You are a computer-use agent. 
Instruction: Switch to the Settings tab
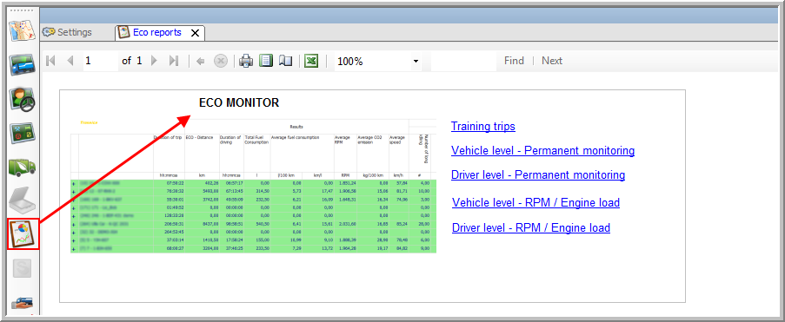coord(67,32)
